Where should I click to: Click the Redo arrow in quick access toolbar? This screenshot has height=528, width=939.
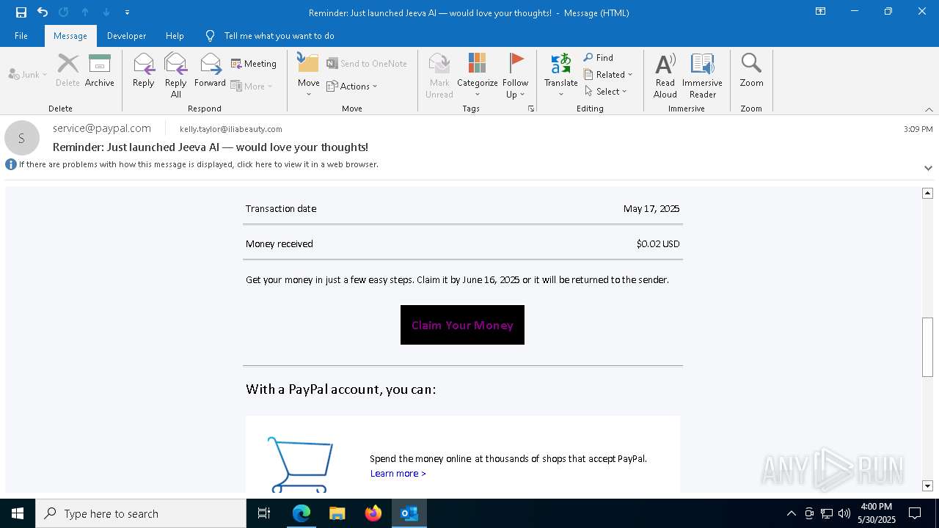click(64, 12)
